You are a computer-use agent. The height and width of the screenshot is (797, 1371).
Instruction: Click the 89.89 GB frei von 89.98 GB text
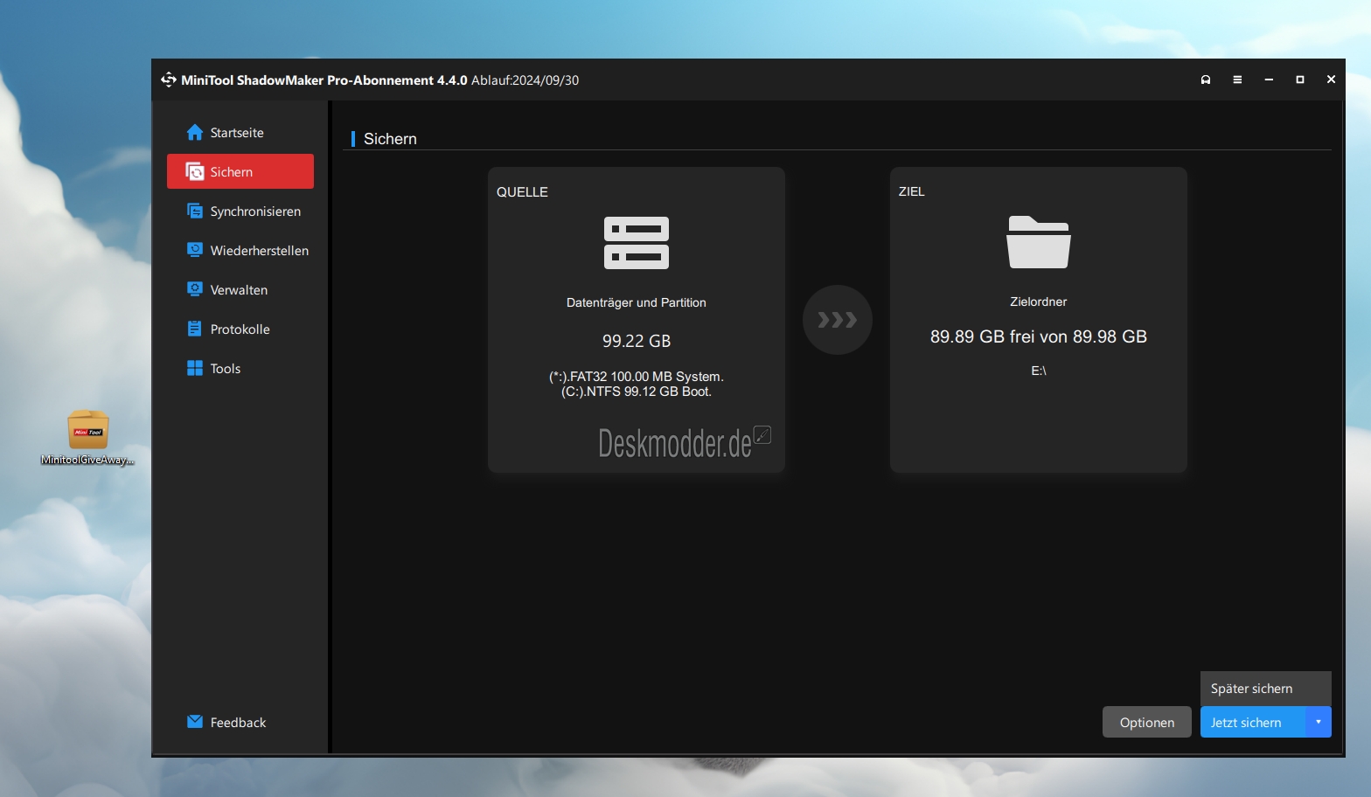[x=1039, y=336]
